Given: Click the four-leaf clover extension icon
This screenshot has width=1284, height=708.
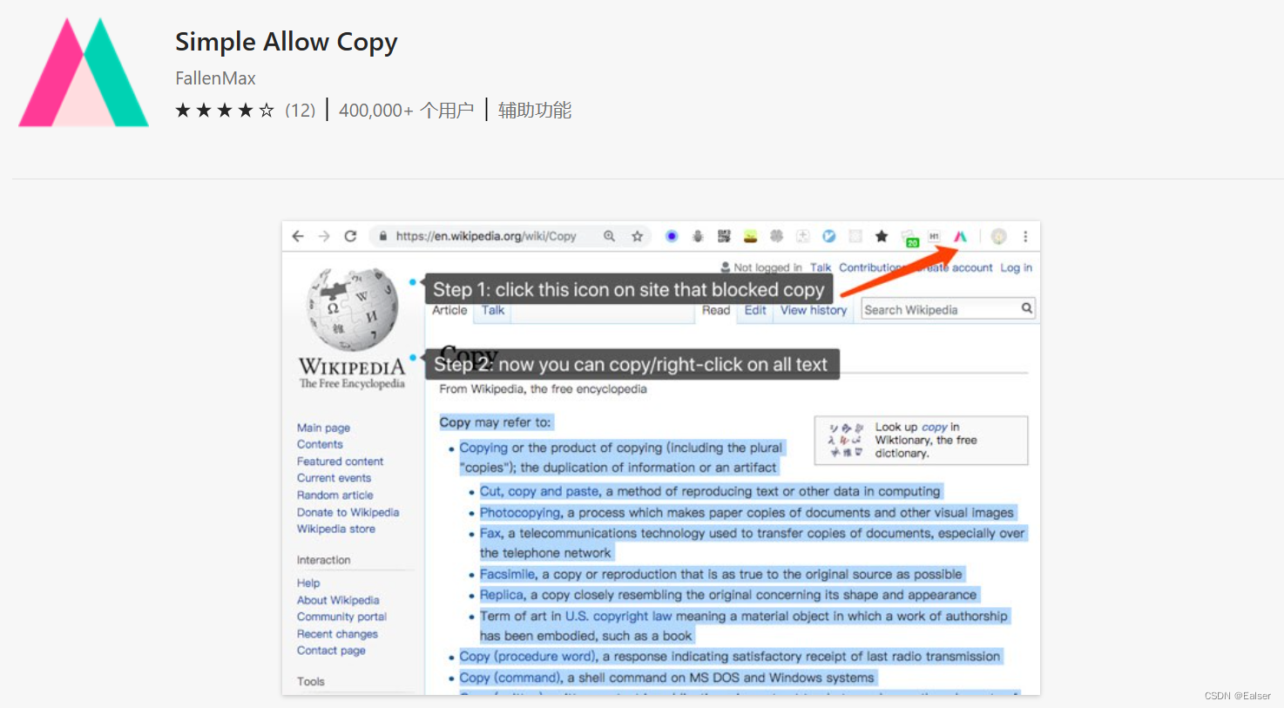Looking at the screenshot, I should [776, 236].
